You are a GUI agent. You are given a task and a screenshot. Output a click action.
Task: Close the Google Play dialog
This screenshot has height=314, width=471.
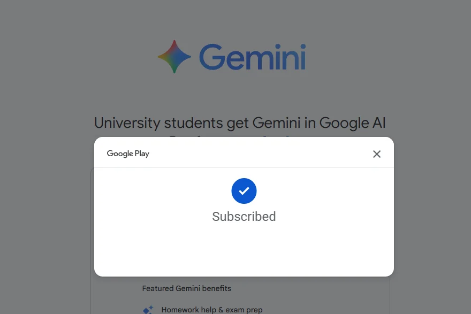pos(377,154)
